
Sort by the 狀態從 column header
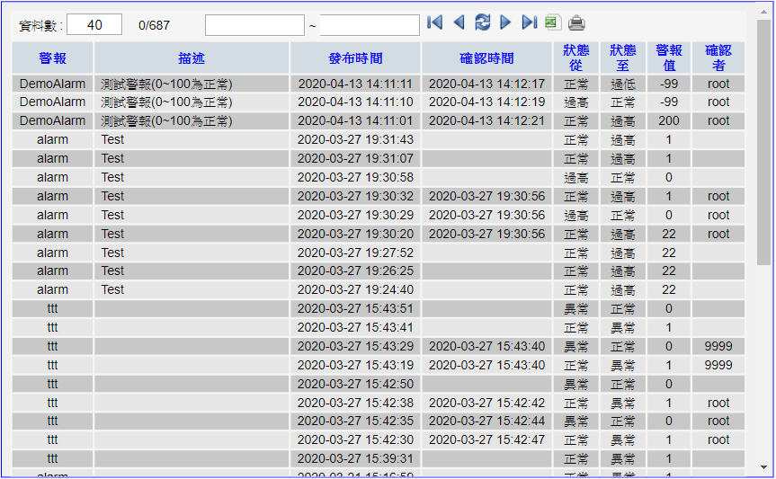575,58
